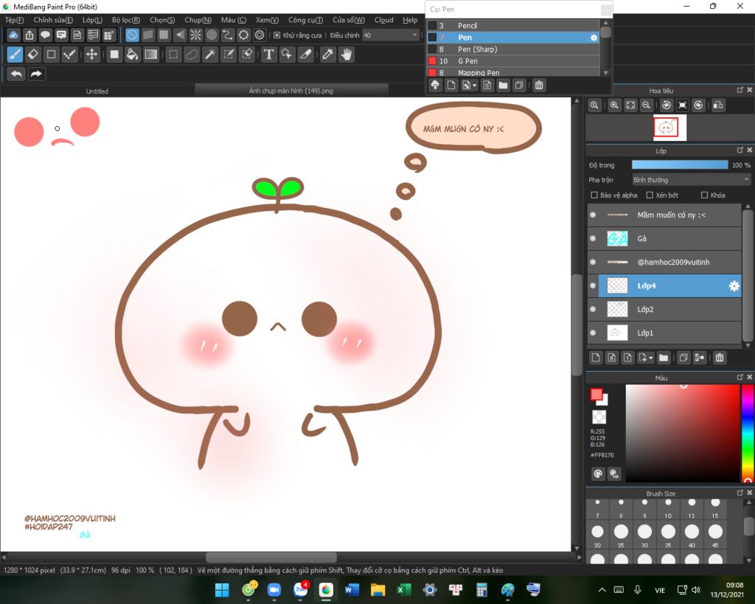Open Windows Start menu

[222, 589]
